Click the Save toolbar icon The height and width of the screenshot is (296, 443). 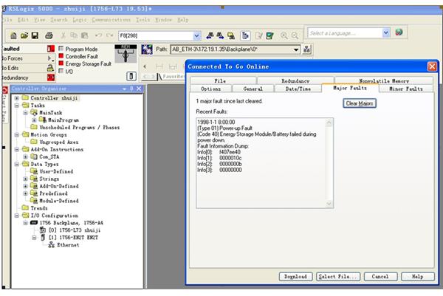35,35
